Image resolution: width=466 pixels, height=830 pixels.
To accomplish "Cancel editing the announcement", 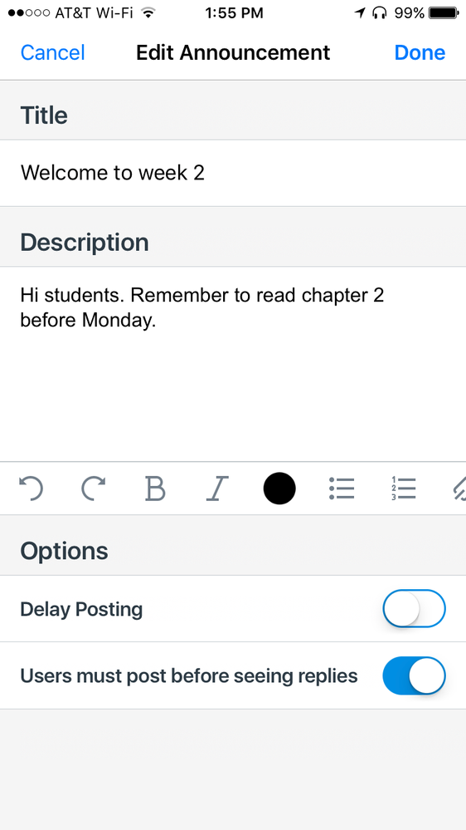I will tap(52, 53).
